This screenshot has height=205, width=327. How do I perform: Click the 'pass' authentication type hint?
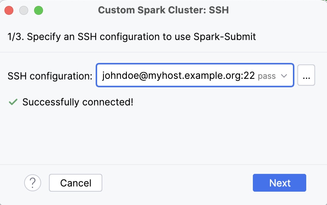click(267, 76)
